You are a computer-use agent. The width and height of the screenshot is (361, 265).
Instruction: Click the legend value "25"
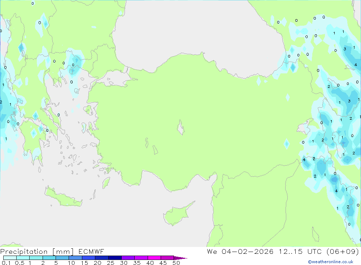[x=110, y=263]
